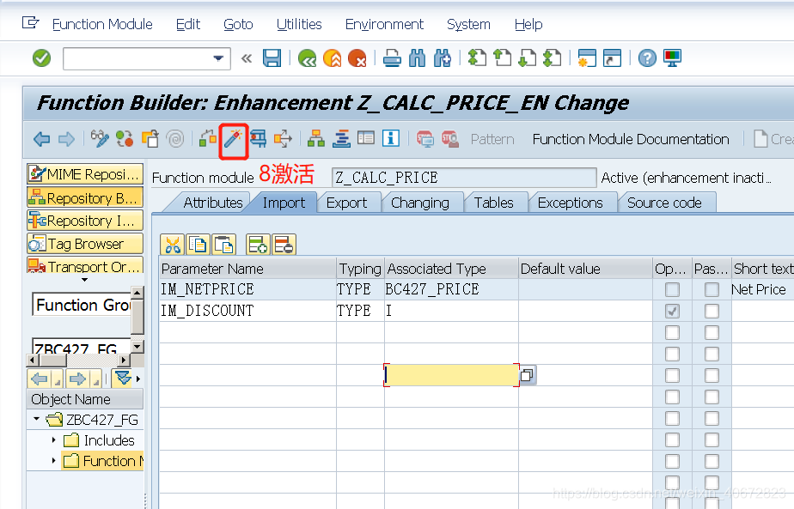794x509 pixels.
Task: Switch to the Export tab
Action: point(346,203)
